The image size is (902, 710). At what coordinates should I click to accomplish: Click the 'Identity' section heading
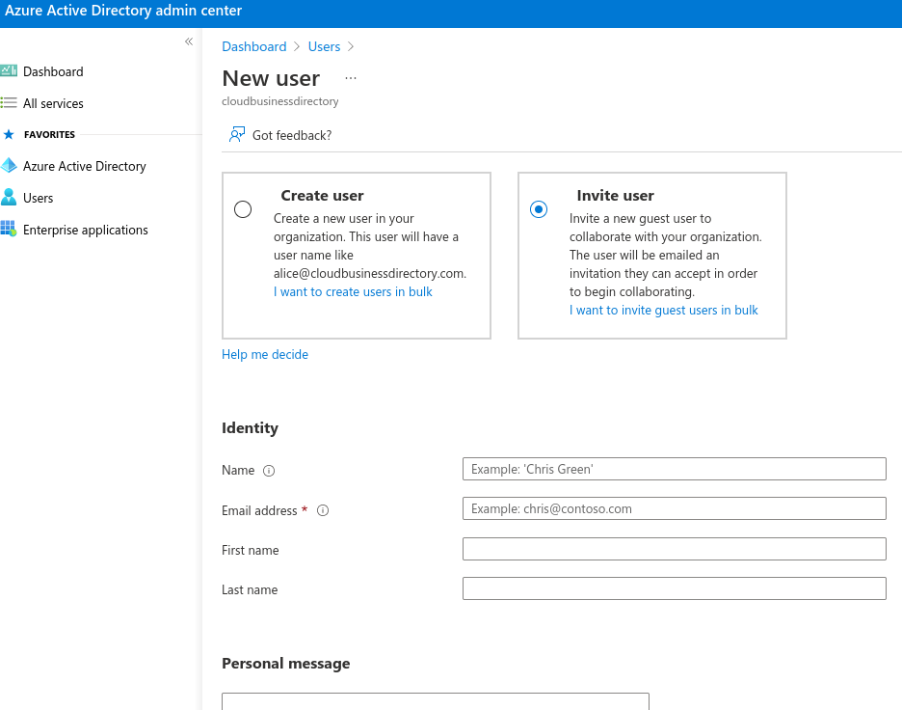coord(251,428)
